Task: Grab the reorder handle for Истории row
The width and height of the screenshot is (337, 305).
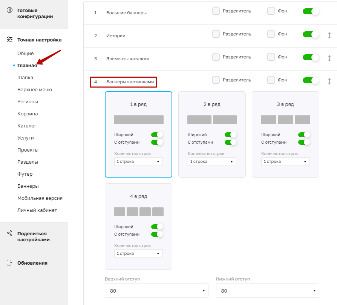Action: [329, 35]
